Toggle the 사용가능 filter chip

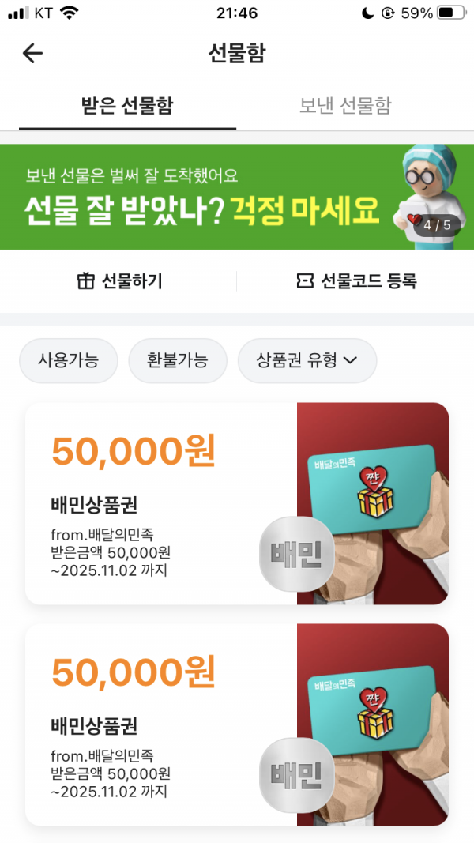pos(68,360)
